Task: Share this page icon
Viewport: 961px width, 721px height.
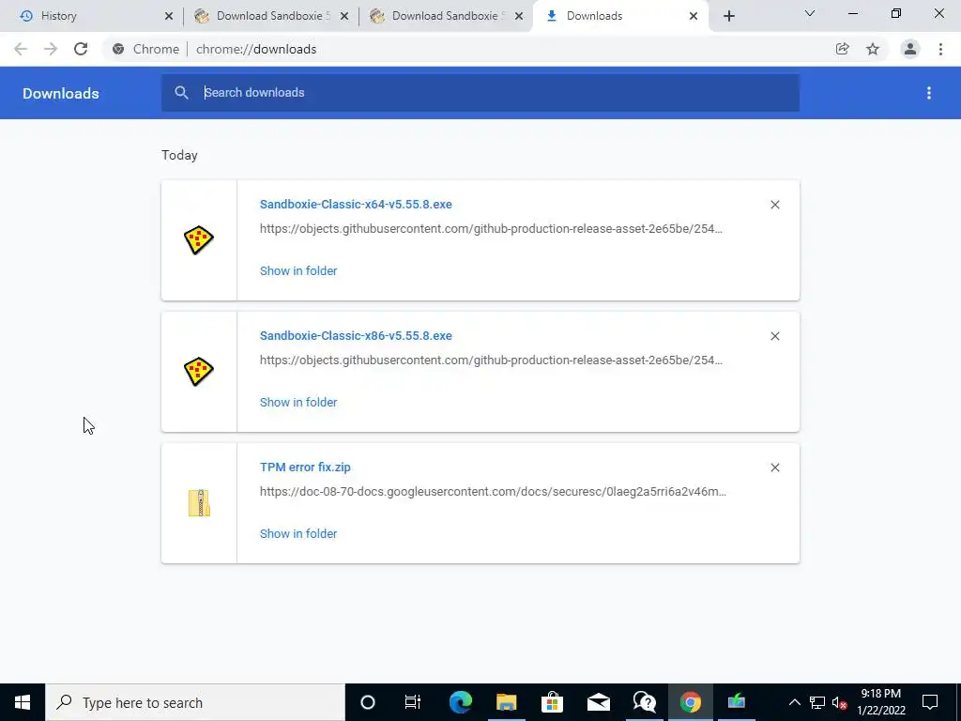Action: click(x=843, y=49)
